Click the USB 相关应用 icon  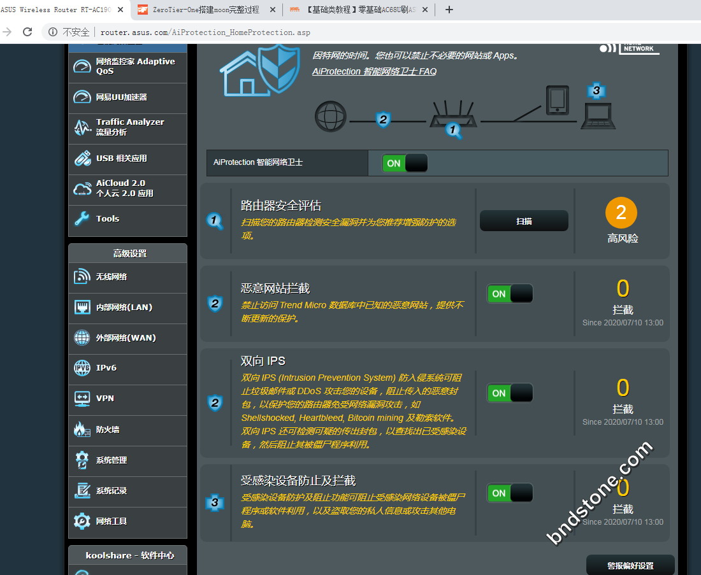tap(82, 158)
